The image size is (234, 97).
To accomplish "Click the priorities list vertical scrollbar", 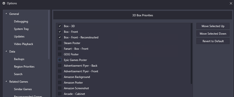I will click(x=191, y=53).
